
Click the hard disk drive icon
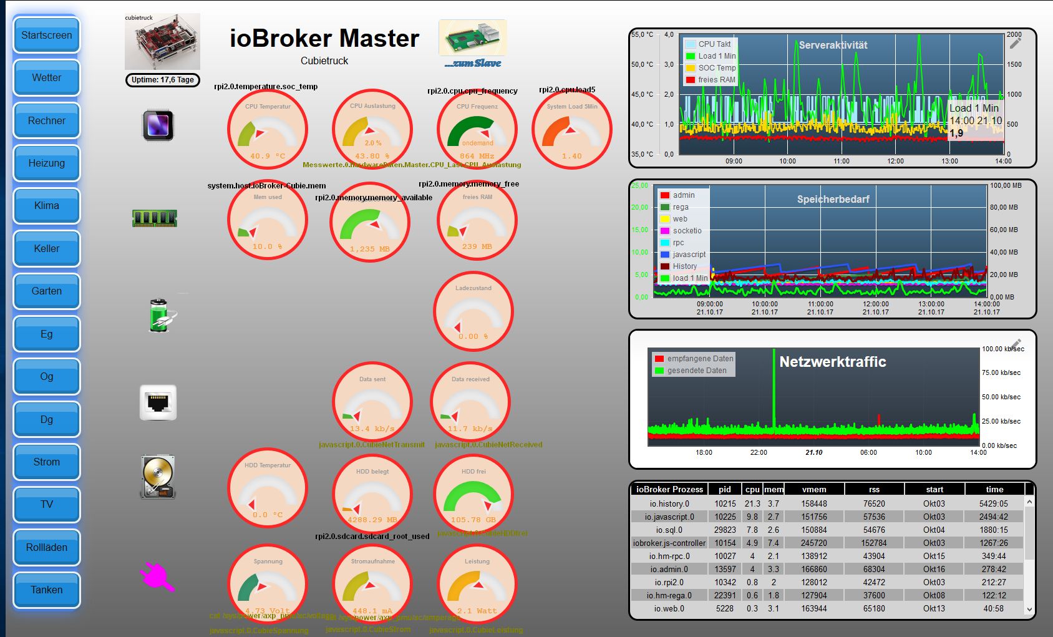(157, 477)
